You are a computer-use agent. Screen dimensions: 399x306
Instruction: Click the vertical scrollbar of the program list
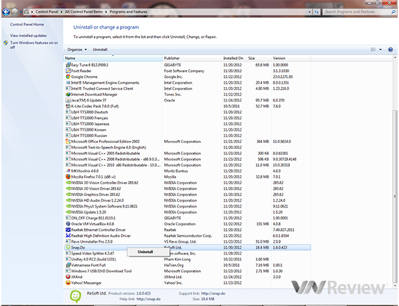pyautogui.click(x=394, y=196)
